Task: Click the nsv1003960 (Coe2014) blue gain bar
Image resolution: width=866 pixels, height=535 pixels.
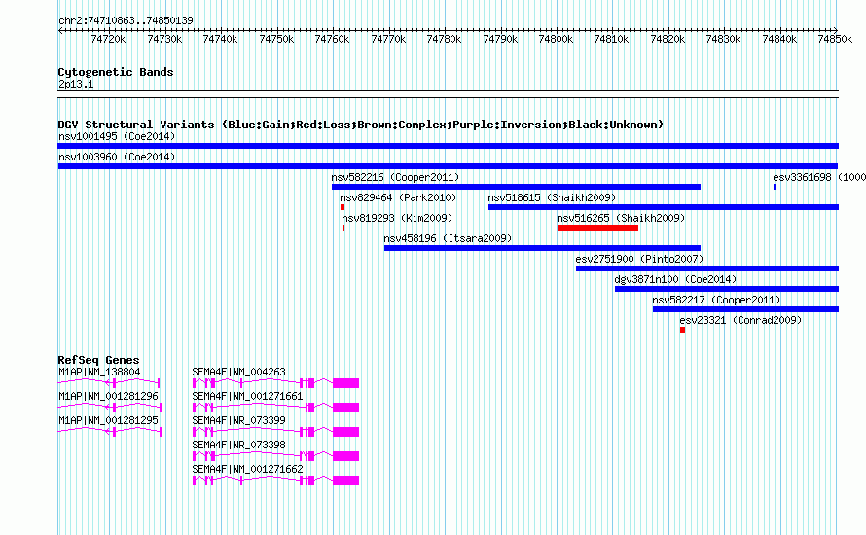Action: click(448, 166)
